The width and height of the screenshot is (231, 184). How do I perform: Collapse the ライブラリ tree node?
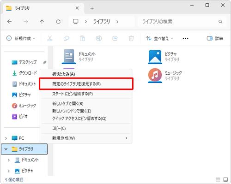click(6, 149)
